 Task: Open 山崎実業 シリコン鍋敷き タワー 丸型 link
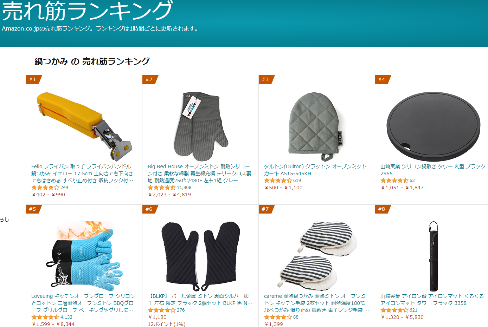(433, 170)
